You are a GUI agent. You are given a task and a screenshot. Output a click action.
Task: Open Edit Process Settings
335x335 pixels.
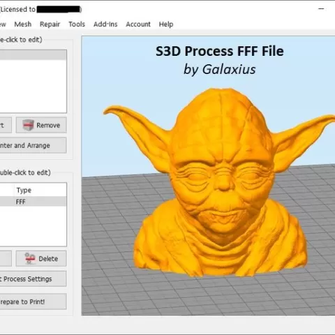pos(33,278)
